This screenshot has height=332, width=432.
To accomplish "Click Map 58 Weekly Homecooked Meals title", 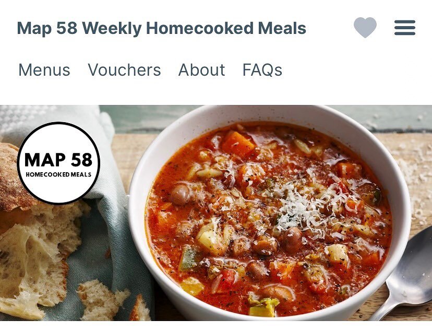I will pyautogui.click(x=161, y=28).
